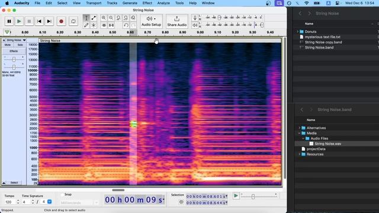Adjust the track gain slider
Viewport: 379px width, 213px height.
[14, 59]
